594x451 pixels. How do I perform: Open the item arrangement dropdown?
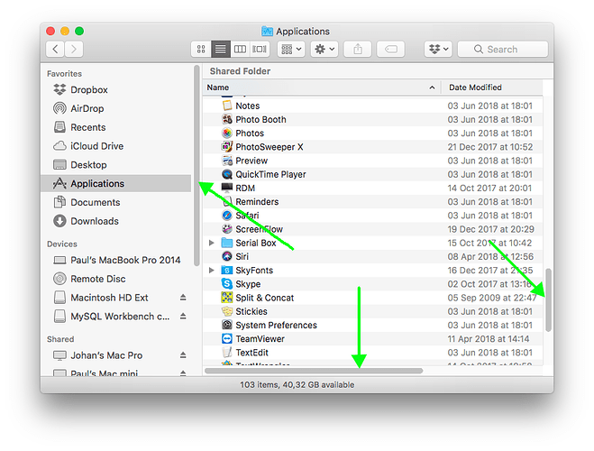291,50
